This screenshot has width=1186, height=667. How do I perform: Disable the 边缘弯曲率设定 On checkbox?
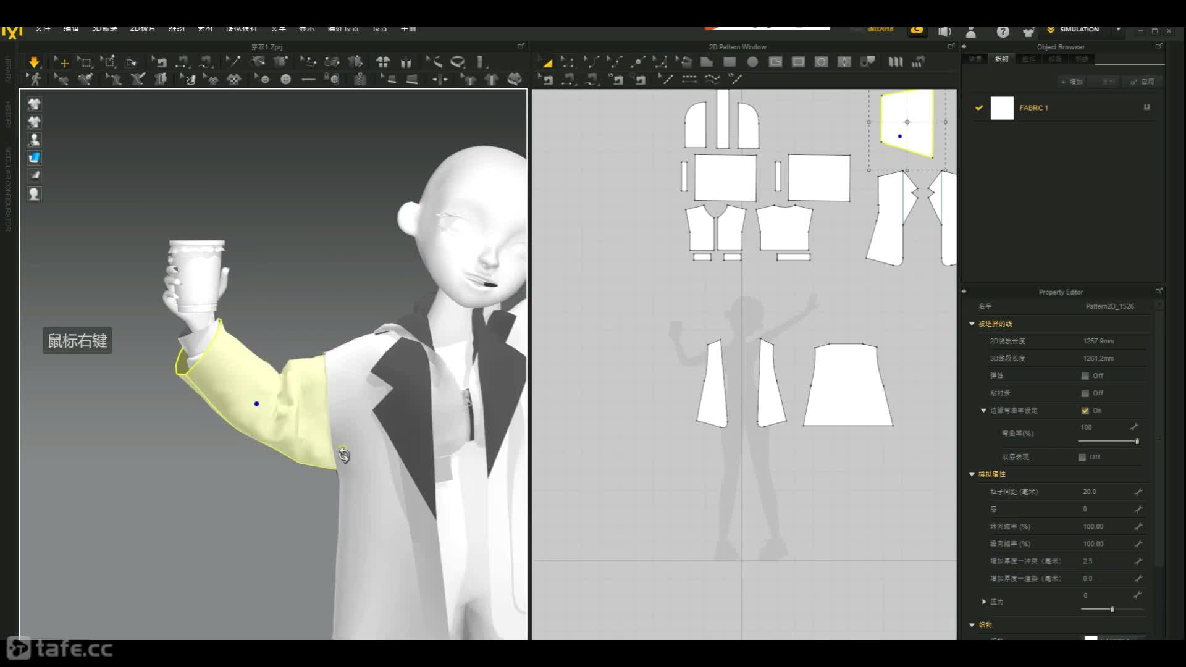click(x=1085, y=410)
